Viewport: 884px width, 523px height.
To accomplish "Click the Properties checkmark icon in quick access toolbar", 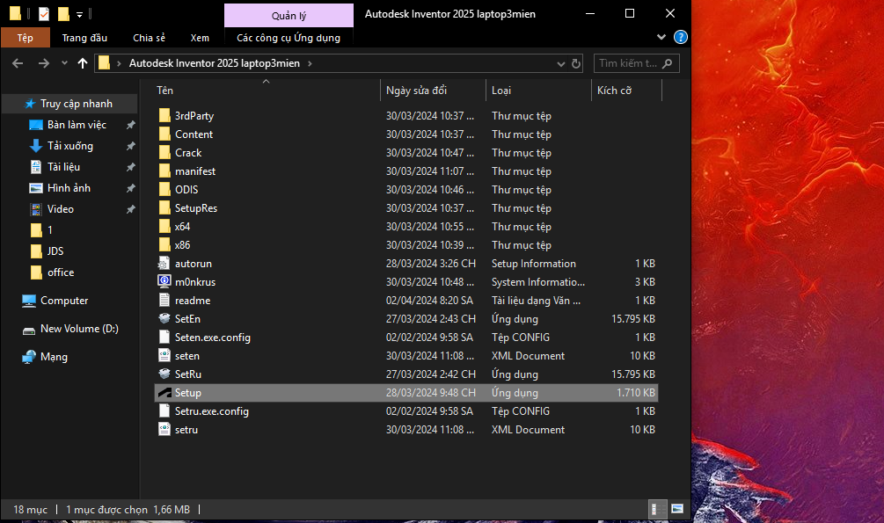I will click(x=44, y=14).
